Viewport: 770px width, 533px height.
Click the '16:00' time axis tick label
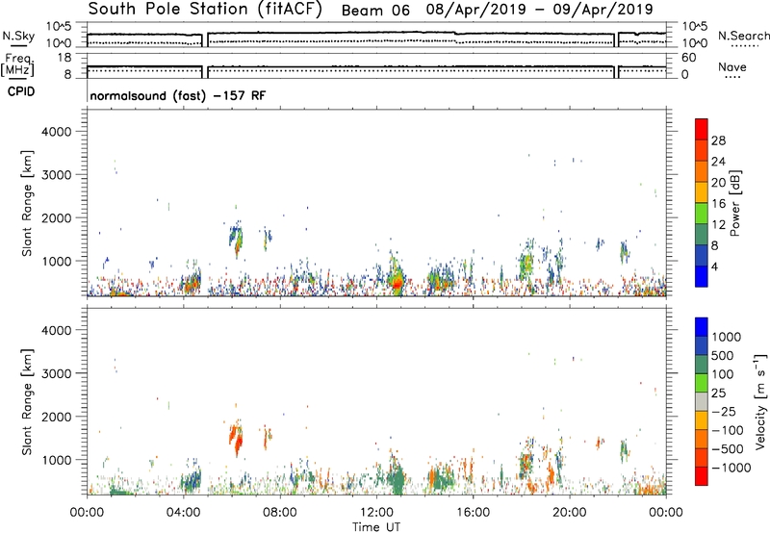coord(473,513)
